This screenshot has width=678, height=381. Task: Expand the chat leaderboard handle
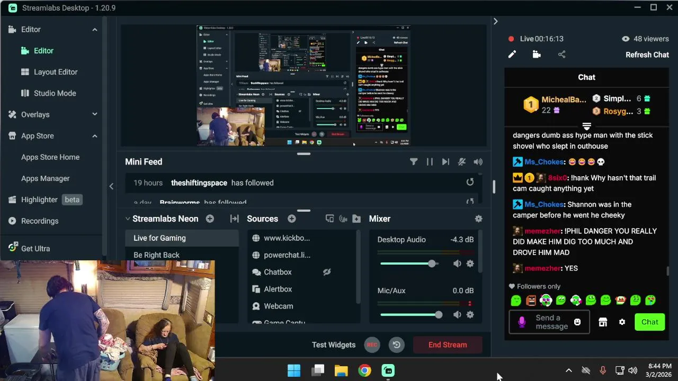[x=586, y=126]
